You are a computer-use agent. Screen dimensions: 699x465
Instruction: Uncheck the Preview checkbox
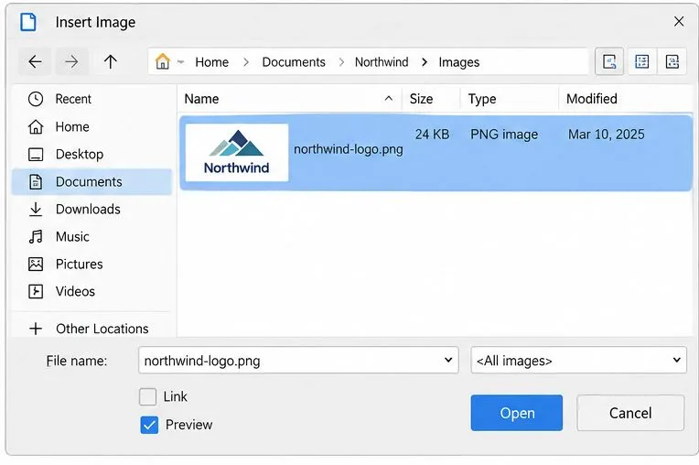tap(149, 425)
